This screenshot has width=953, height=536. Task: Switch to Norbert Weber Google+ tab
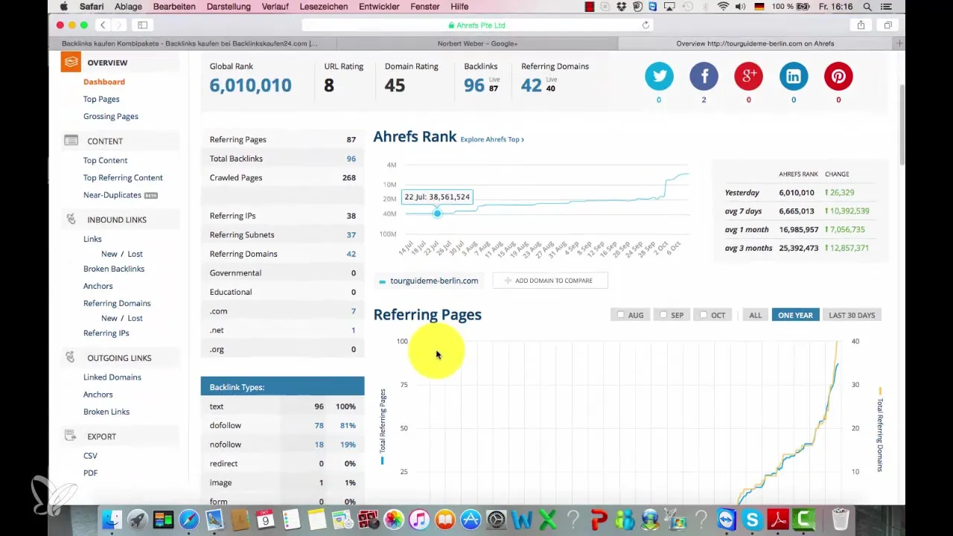(x=477, y=44)
